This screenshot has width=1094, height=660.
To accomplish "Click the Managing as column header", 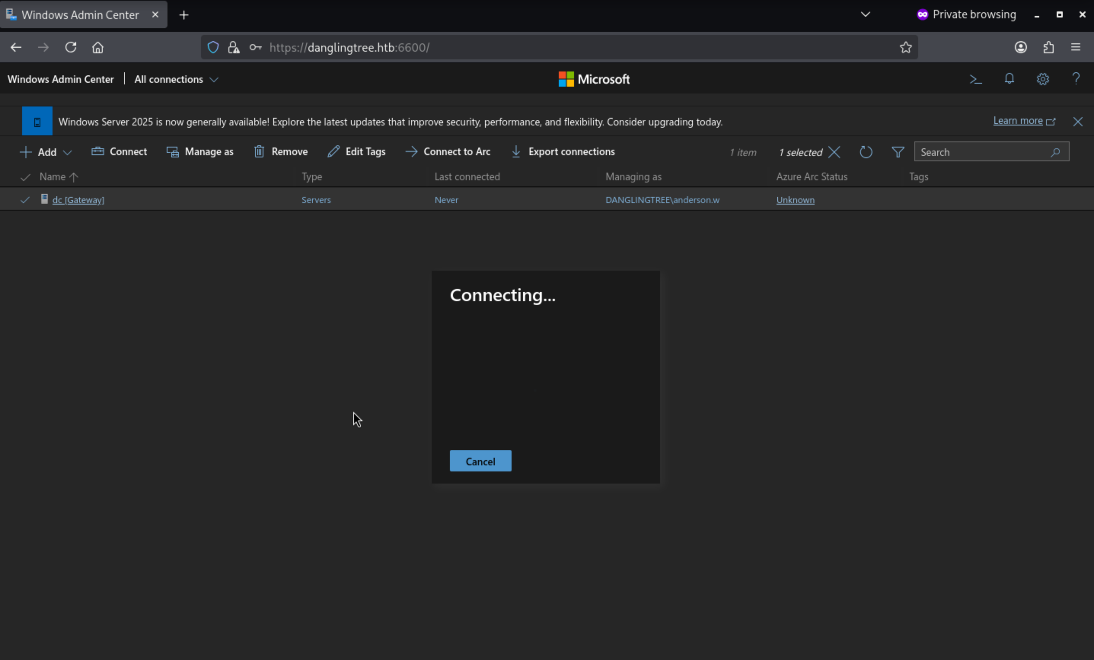I will coord(633,177).
